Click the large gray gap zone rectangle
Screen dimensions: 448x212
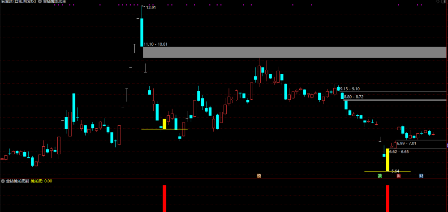295,52
